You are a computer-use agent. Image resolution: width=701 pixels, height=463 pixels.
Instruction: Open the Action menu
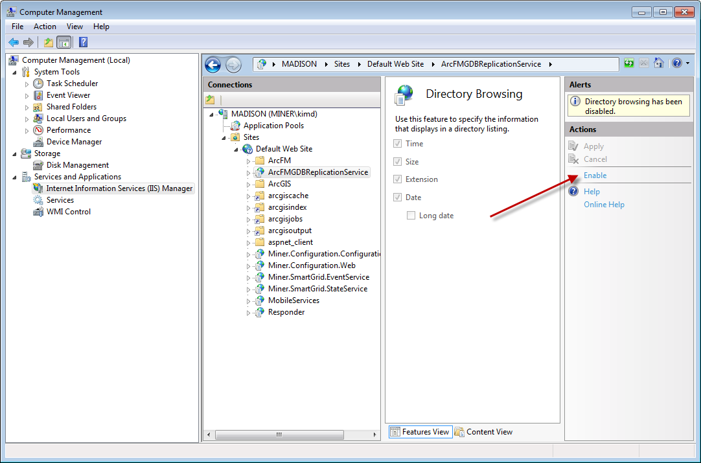(45, 27)
